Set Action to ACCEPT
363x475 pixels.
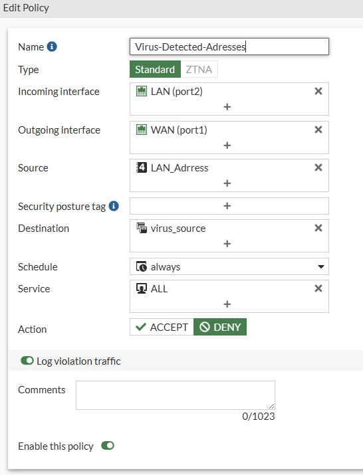coord(162,327)
